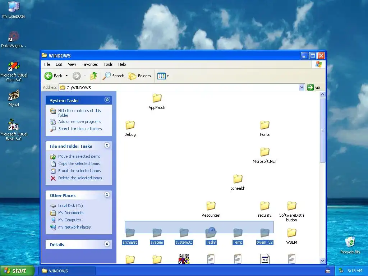Expand the address bar dropdown arrow
Screen dimensions: 368x276
[302, 88]
